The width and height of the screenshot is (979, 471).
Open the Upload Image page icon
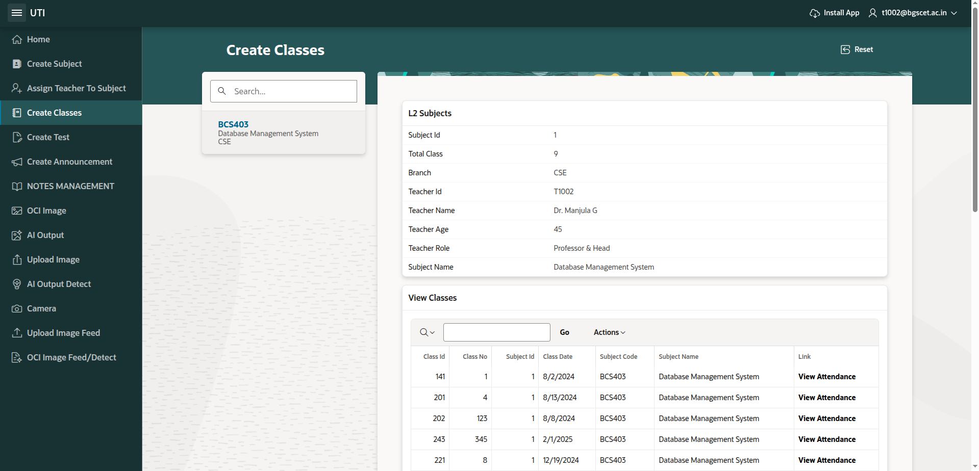coord(17,259)
